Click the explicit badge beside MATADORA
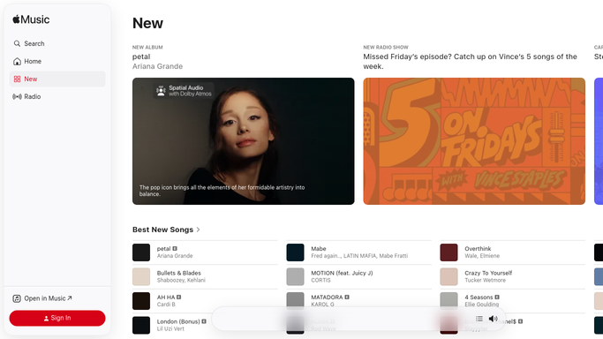This screenshot has width=603, height=339. point(347,298)
